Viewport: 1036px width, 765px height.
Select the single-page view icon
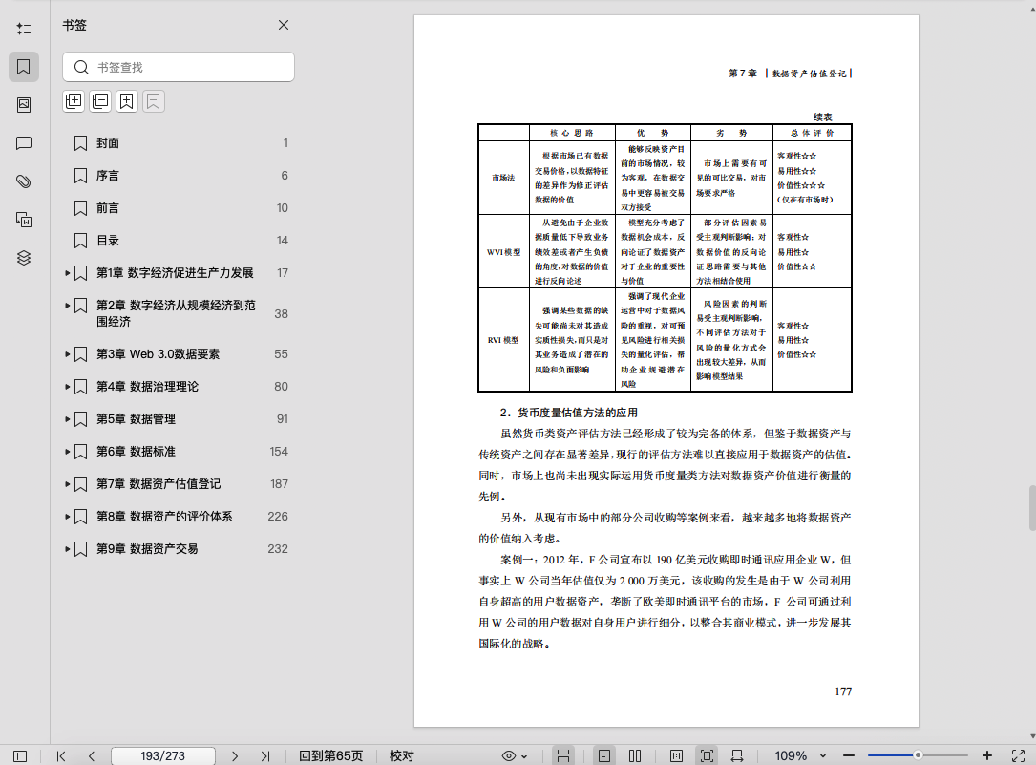pyautogui.click(x=603, y=755)
